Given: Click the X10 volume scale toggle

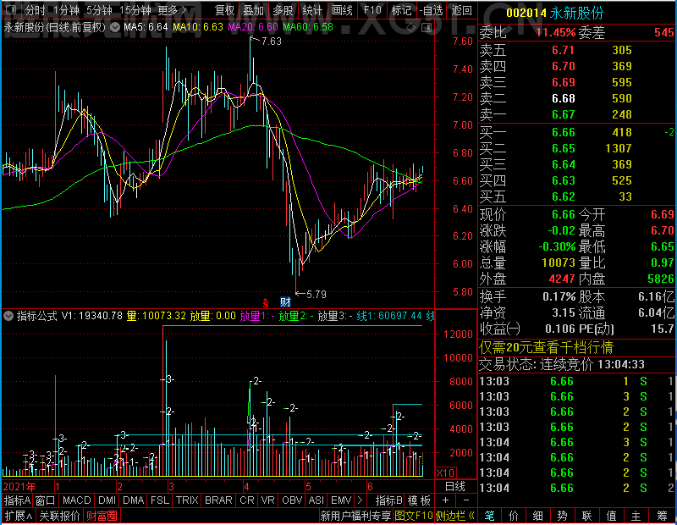Looking at the screenshot, I should [446, 472].
